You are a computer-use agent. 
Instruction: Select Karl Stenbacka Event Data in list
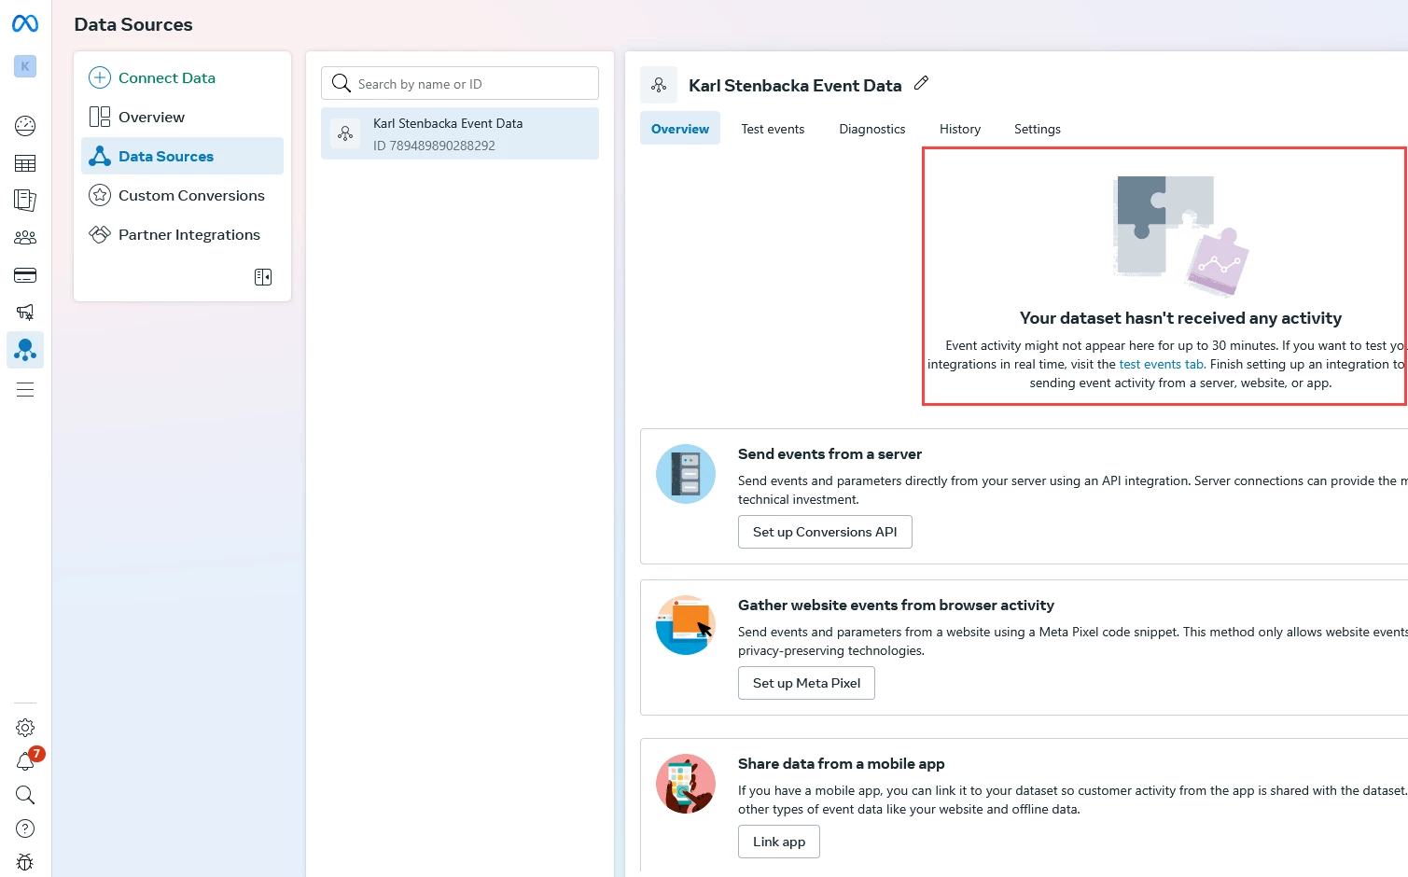point(460,133)
